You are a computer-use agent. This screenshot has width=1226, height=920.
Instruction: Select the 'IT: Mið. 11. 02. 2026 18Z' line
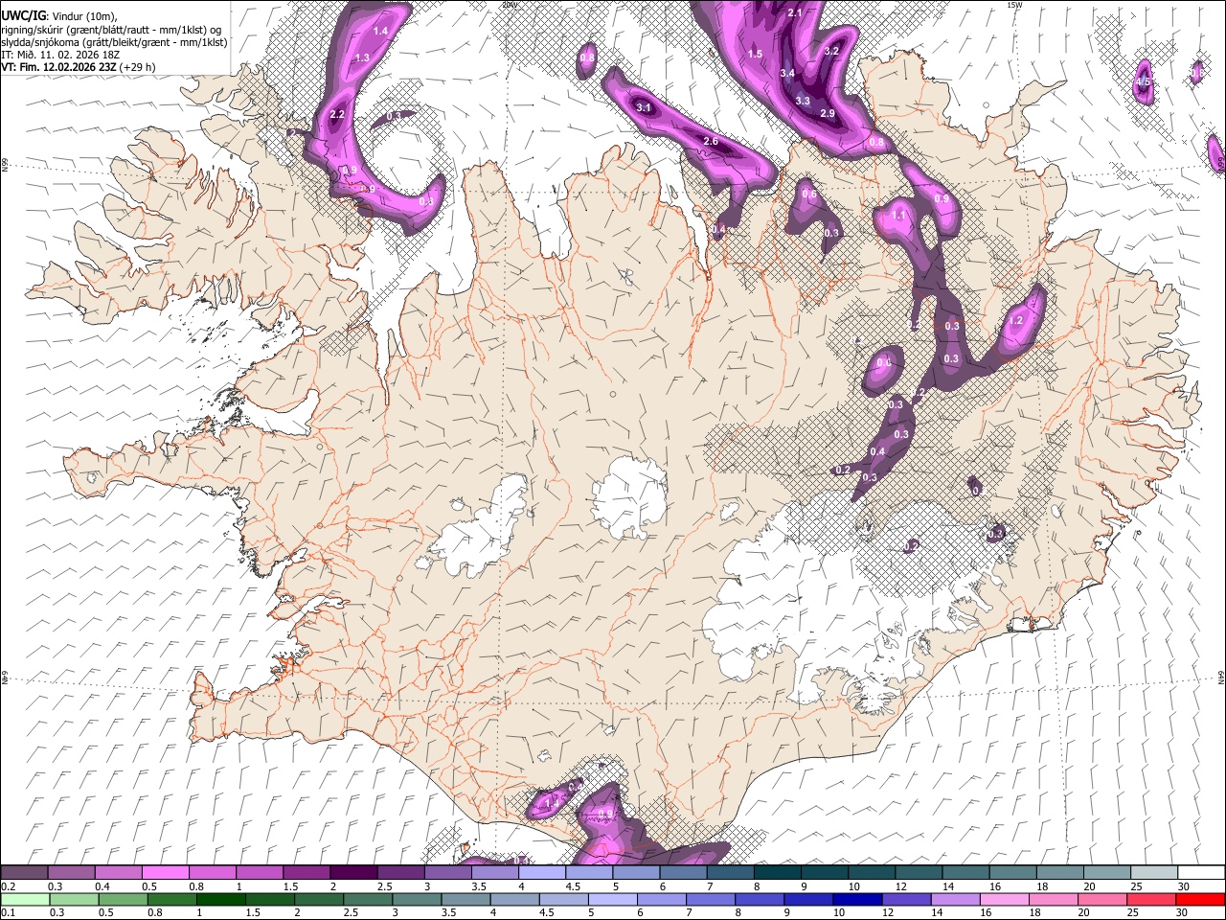(x=60, y=55)
